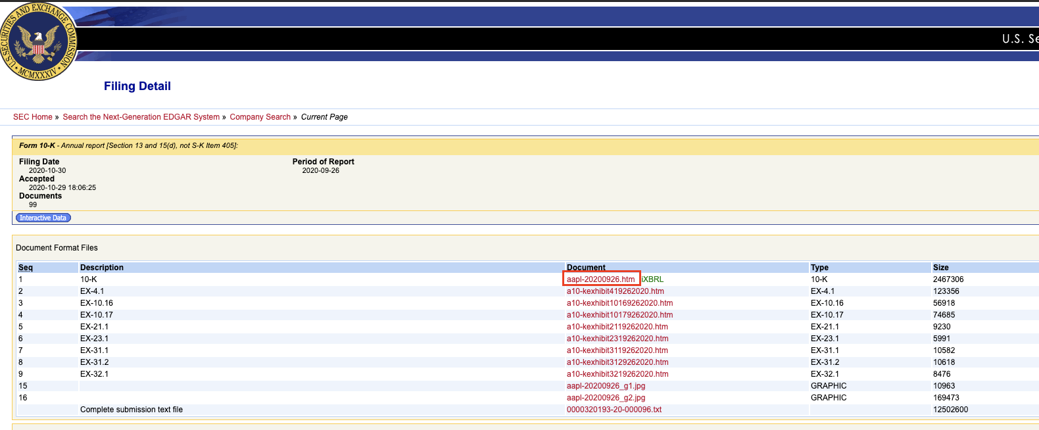
Task: Select the Document Format Files label
Action: 57,248
